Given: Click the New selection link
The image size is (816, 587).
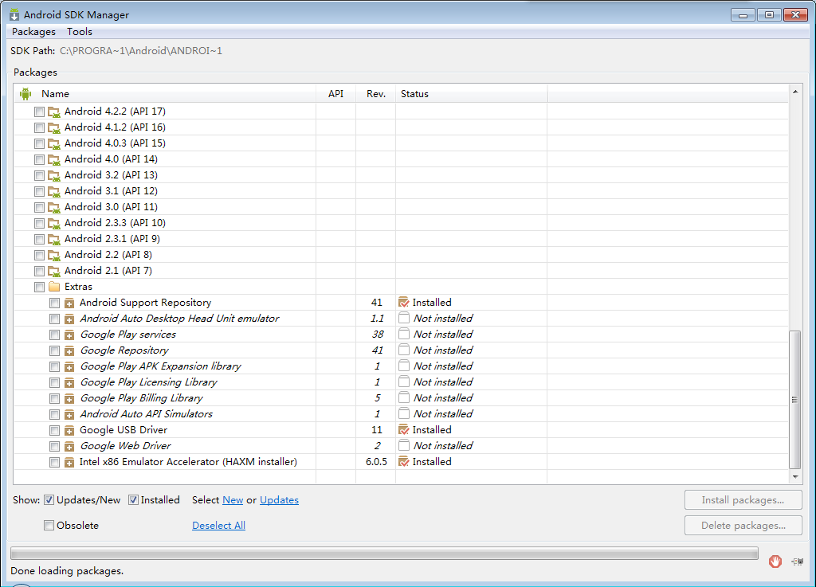Looking at the screenshot, I should [233, 500].
